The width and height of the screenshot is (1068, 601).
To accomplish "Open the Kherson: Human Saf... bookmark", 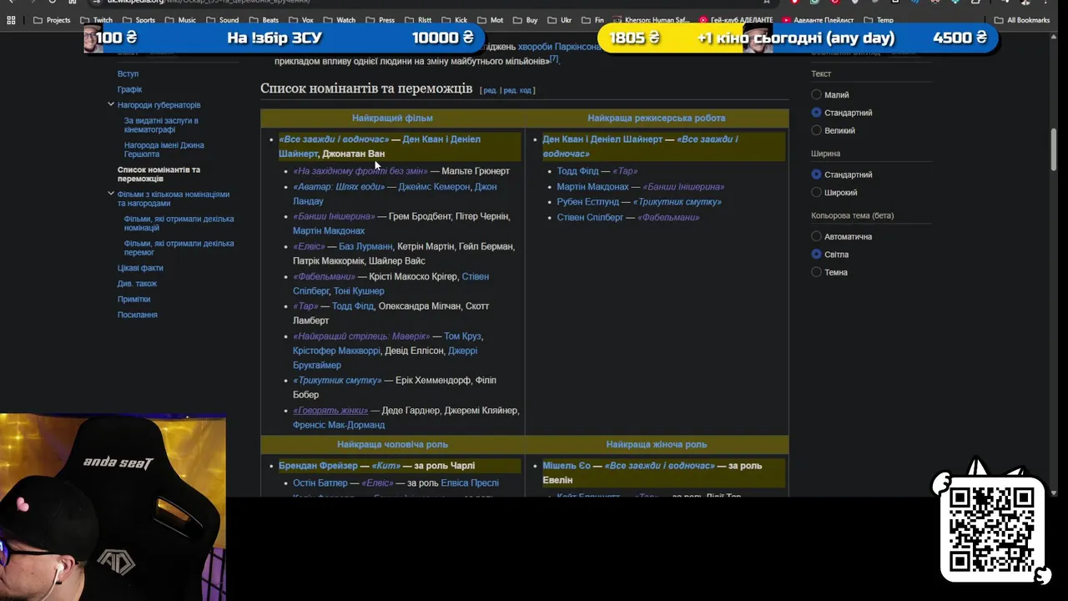I will [x=652, y=20].
